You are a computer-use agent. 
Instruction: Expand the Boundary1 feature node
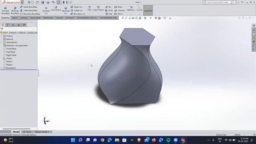[2, 68]
